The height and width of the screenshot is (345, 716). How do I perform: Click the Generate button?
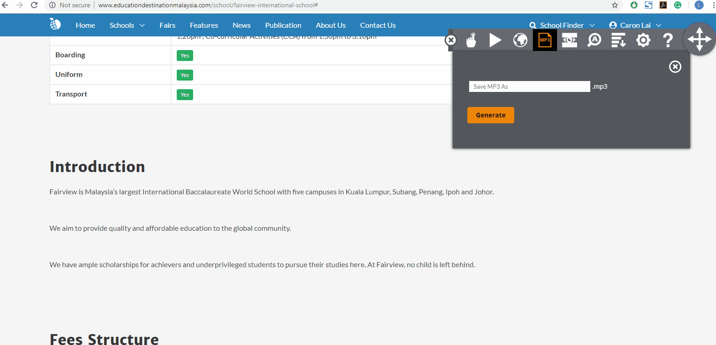pyautogui.click(x=491, y=115)
